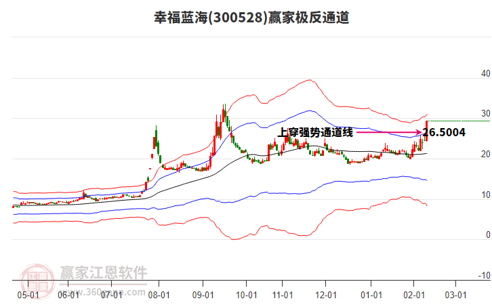Click the annotation 上穿强势通道线
This screenshot has height=305, width=492.
[x=315, y=132]
